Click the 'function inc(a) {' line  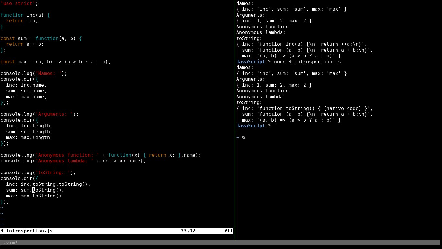coord(25,15)
